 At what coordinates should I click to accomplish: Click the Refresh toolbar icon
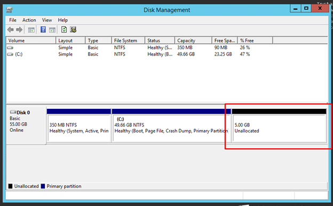tap(64, 29)
